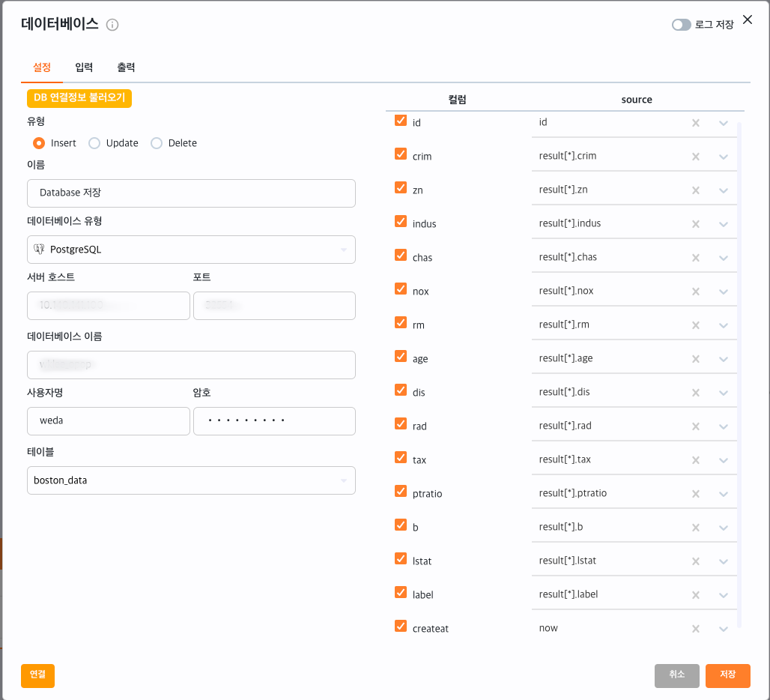Image resolution: width=770 pixels, height=700 pixels.
Task: Uncheck the crim column checkbox
Action: pyautogui.click(x=401, y=154)
